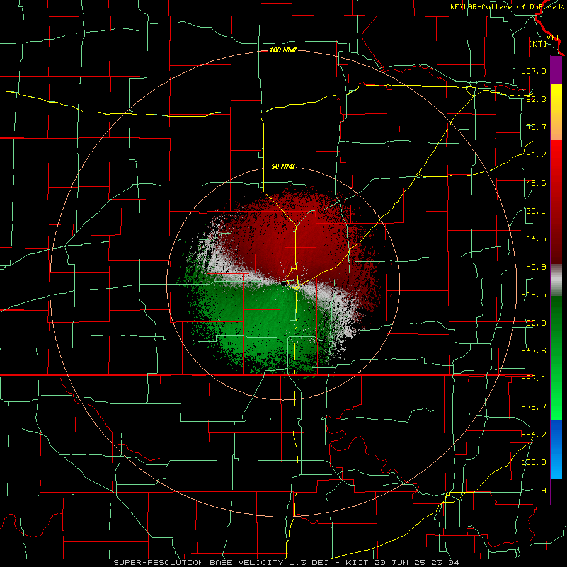Click the 76.7 scale value
Viewport: 567px width, 567px height.
[x=536, y=127]
